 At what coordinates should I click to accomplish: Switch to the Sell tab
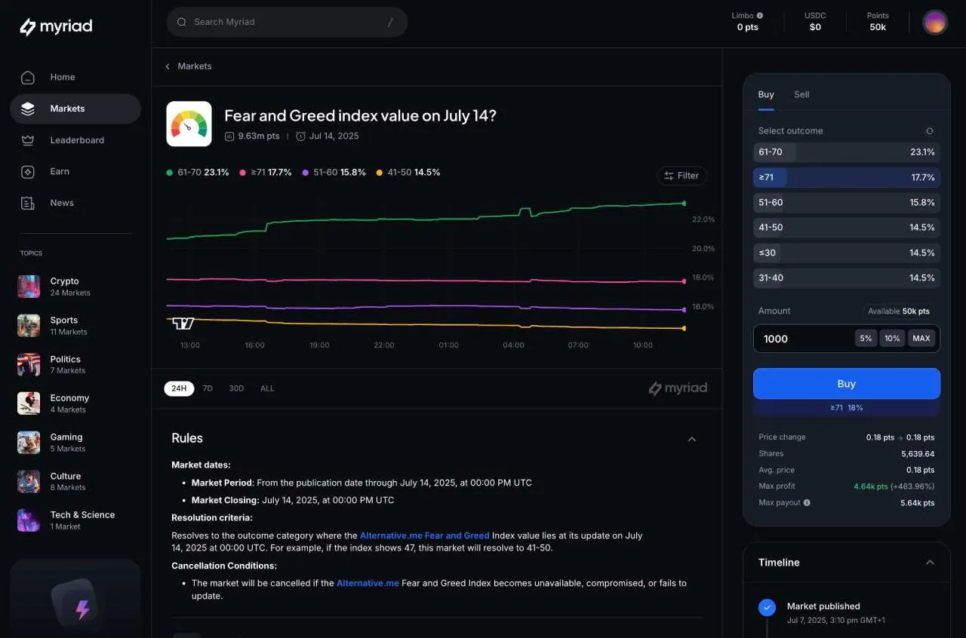[801, 95]
